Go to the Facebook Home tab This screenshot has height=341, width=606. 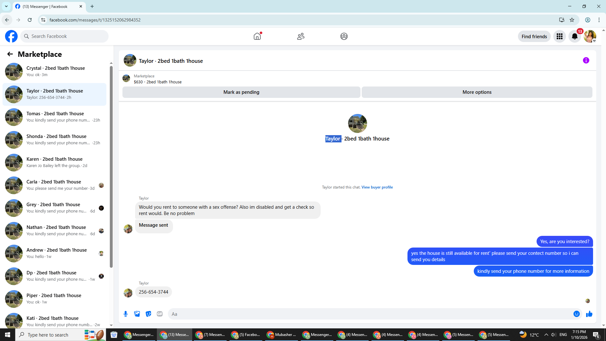tap(257, 36)
